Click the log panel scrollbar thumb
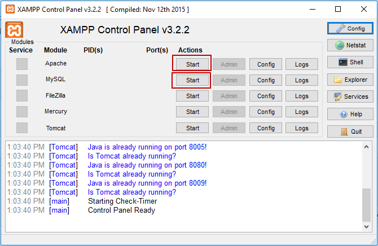The image size is (378, 246). (x=366, y=205)
